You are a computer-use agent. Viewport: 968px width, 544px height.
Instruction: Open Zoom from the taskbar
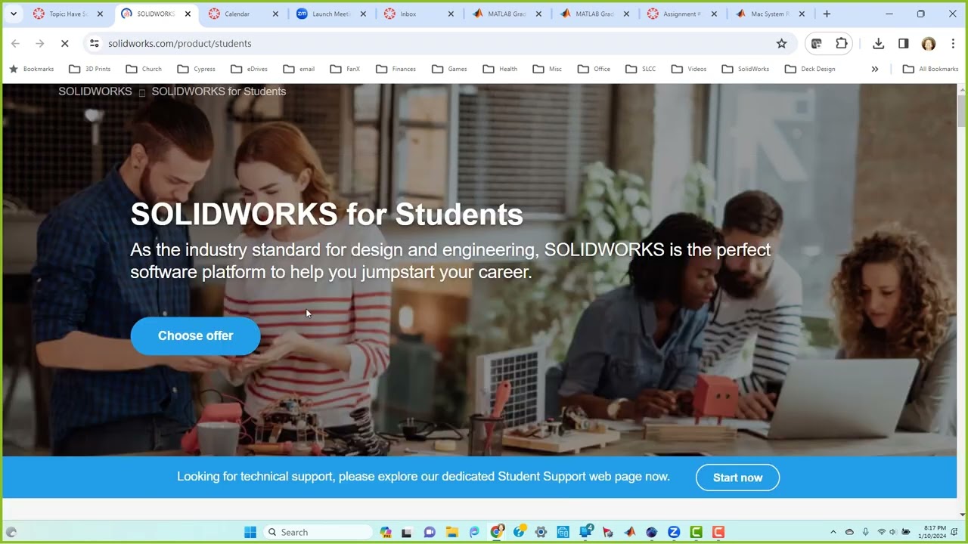[x=674, y=533]
